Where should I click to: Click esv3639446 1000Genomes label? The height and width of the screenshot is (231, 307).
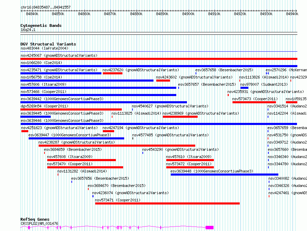[x=62, y=120]
